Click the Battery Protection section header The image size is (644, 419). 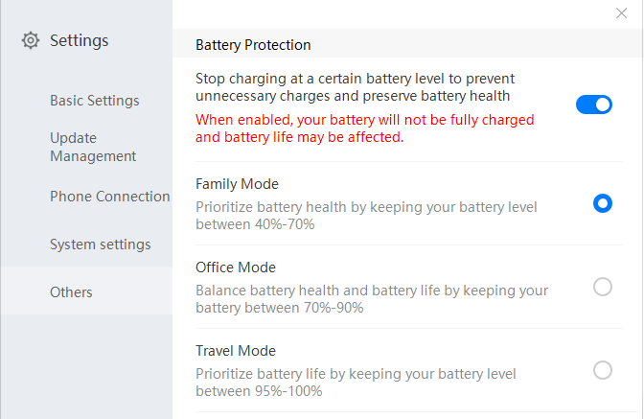[x=253, y=45]
